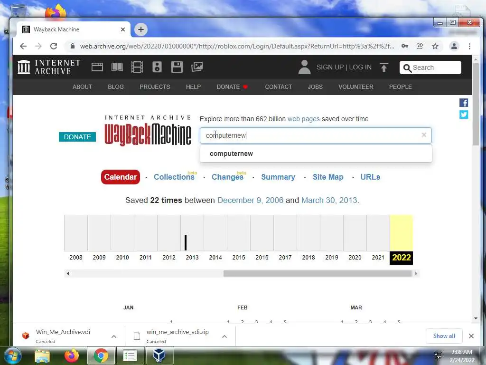Screen dimensions: 486x365
Task: Click the timeline scroll left arrow
Action: pos(68,273)
